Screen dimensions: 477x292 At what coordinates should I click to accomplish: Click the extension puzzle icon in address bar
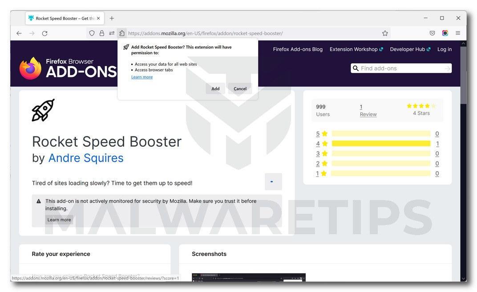(x=121, y=33)
